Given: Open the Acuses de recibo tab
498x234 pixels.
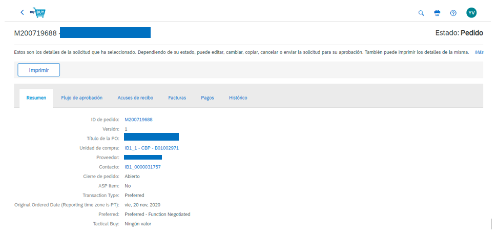Looking at the screenshot, I should tap(135, 98).
